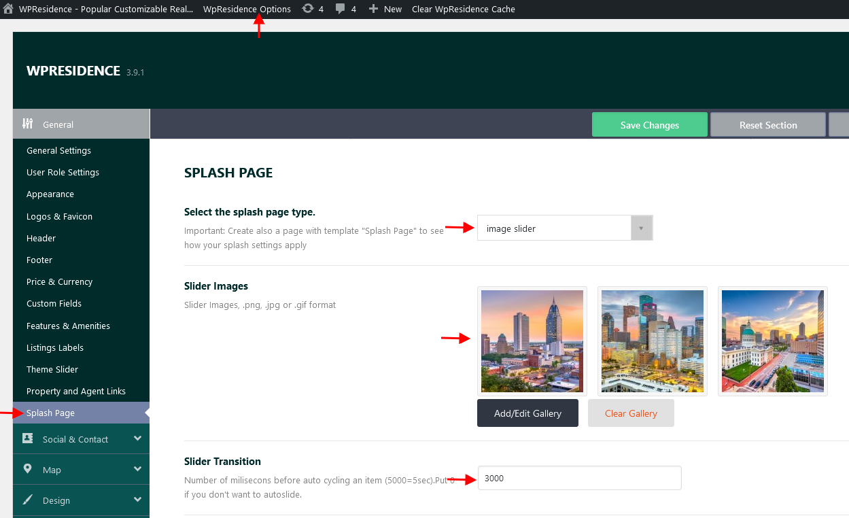Open Listings Labels settings
This screenshot has height=518, width=849.
[55, 347]
